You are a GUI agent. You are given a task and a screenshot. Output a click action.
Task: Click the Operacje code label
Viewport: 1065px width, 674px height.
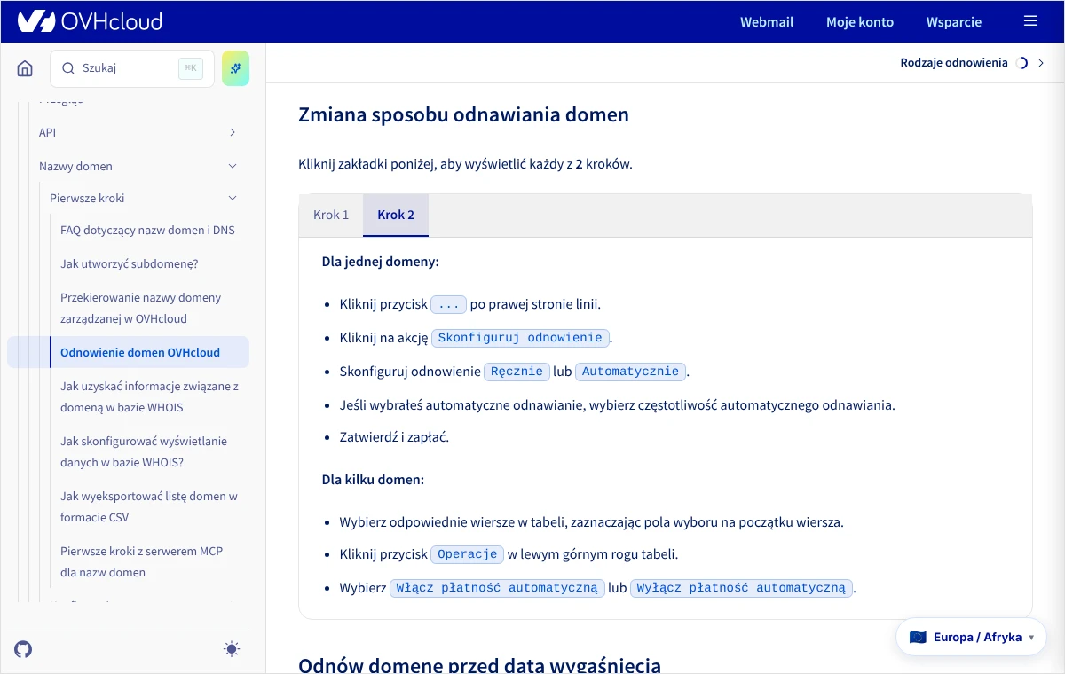click(x=468, y=554)
